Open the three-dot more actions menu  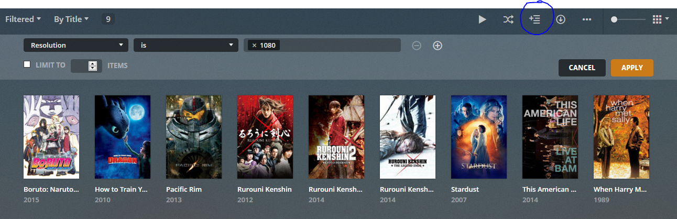click(x=587, y=19)
